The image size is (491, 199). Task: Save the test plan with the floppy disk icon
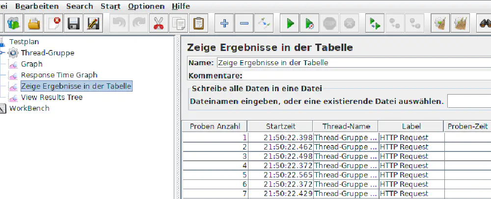74,23
